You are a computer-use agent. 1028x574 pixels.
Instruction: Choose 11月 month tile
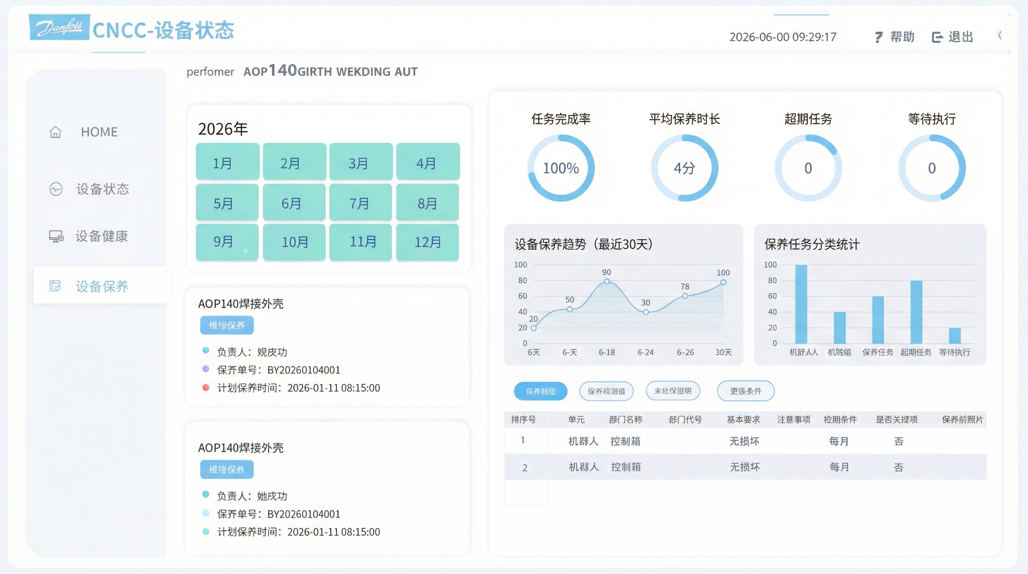click(x=361, y=242)
